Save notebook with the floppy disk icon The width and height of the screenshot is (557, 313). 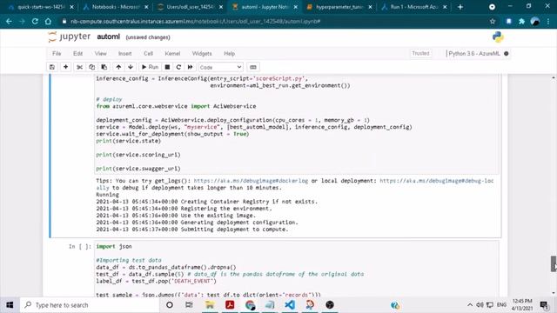[52, 67]
